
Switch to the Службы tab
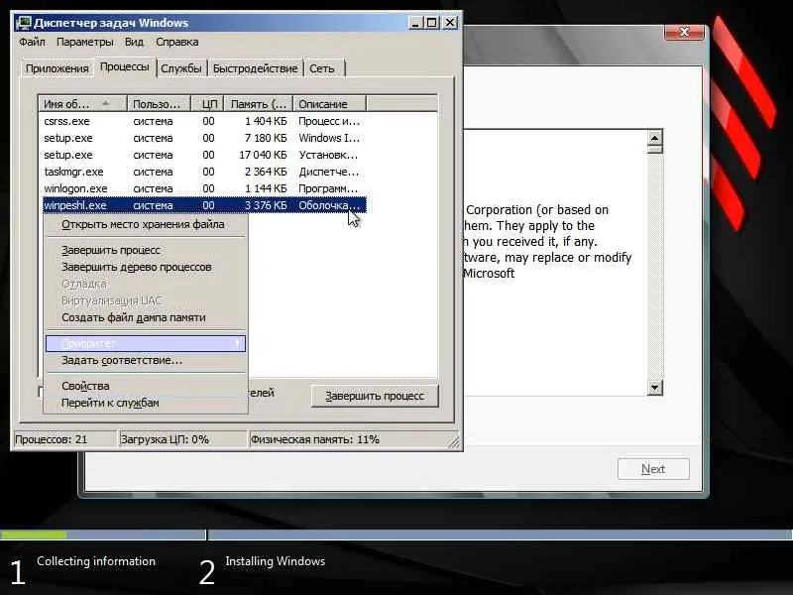[x=181, y=68]
